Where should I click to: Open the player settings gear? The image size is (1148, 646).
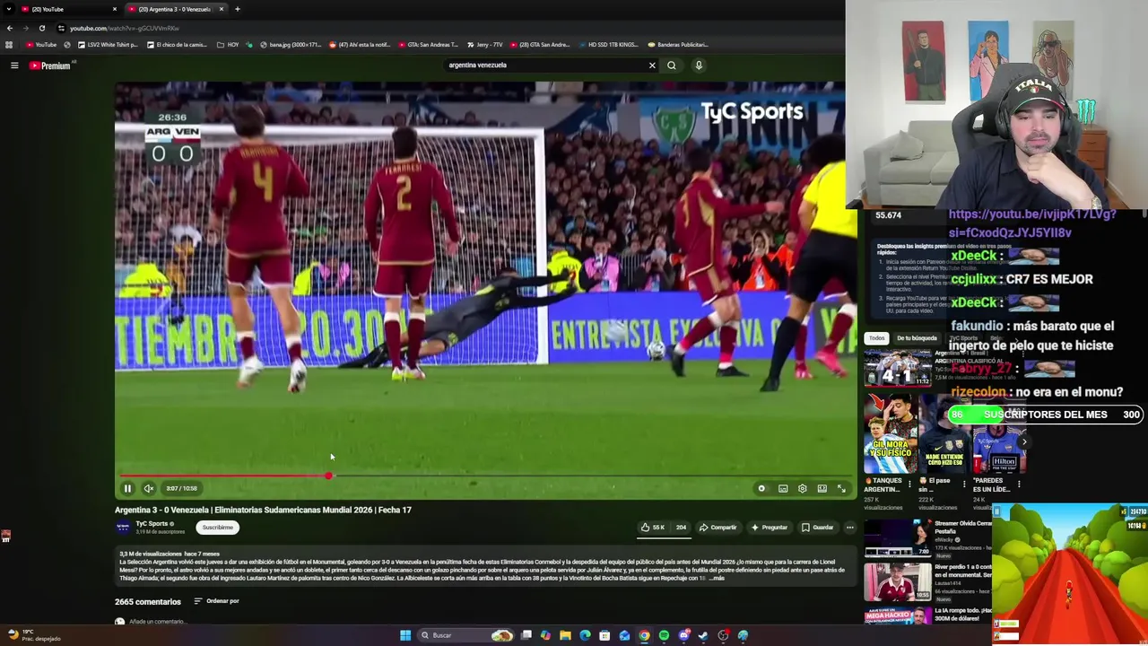pyautogui.click(x=803, y=488)
